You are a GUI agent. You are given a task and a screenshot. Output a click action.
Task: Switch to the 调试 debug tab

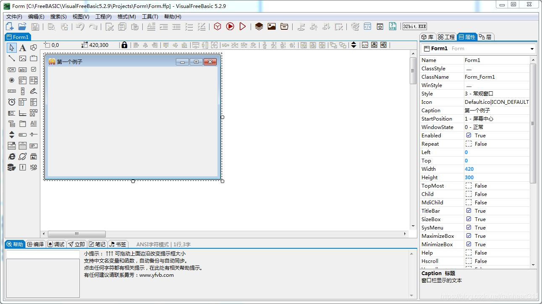(56, 244)
